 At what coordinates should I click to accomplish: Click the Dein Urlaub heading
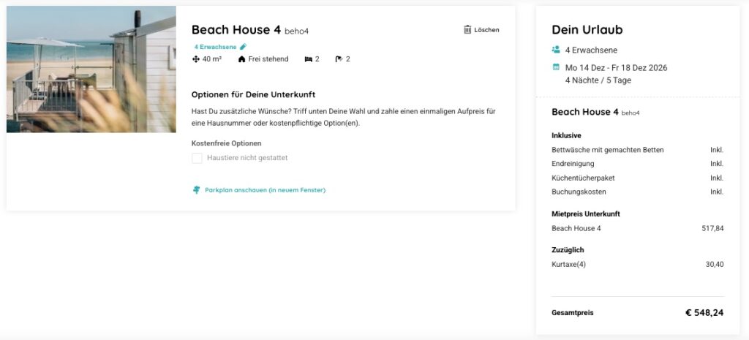pyautogui.click(x=587, y=29)
